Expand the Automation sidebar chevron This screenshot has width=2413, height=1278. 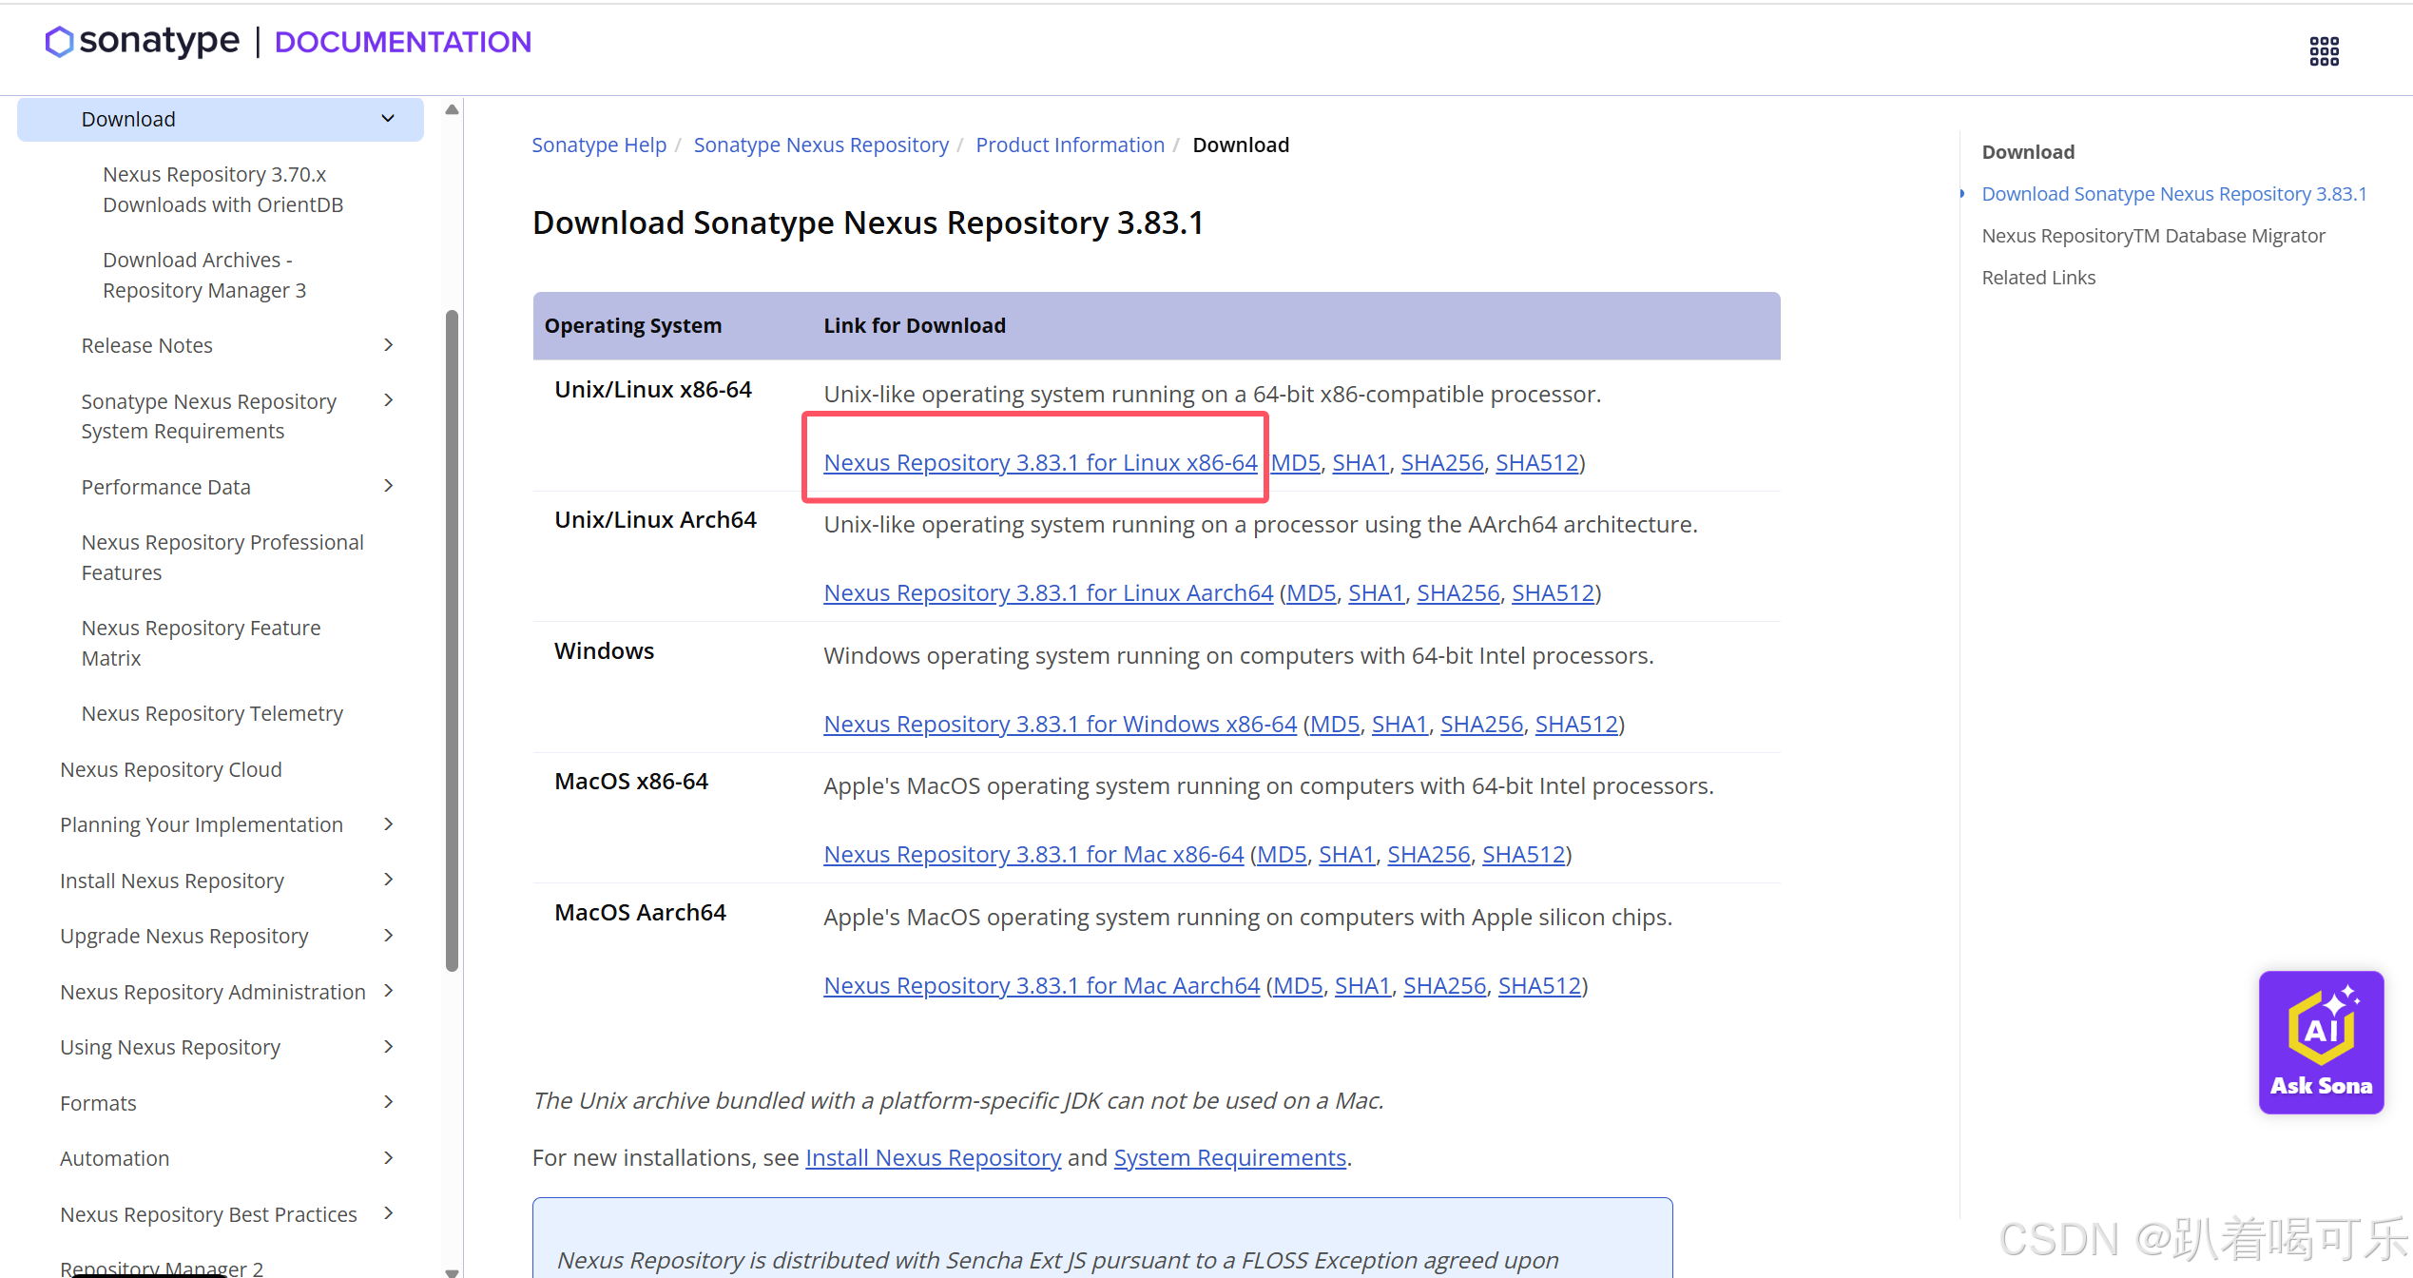tap(388, 1158)
